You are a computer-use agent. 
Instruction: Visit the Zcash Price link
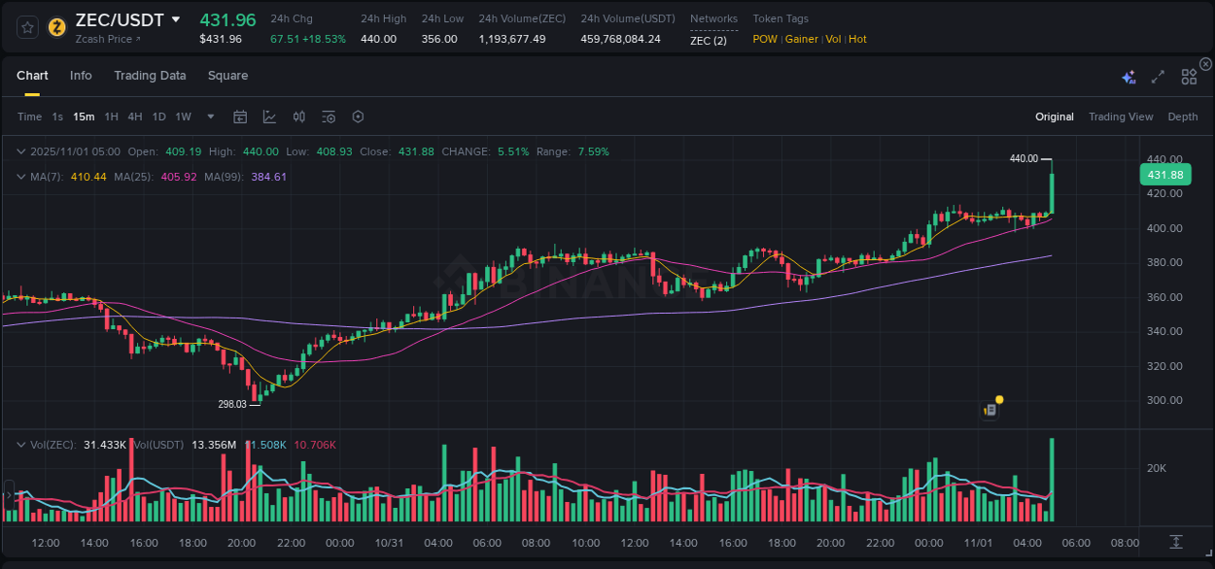(104, 39)
